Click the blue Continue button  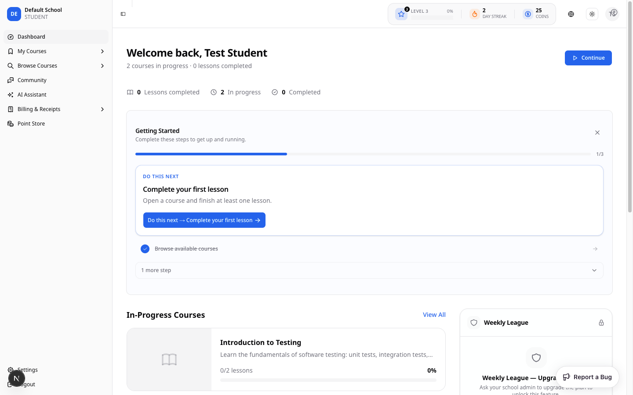pos(588,58)
